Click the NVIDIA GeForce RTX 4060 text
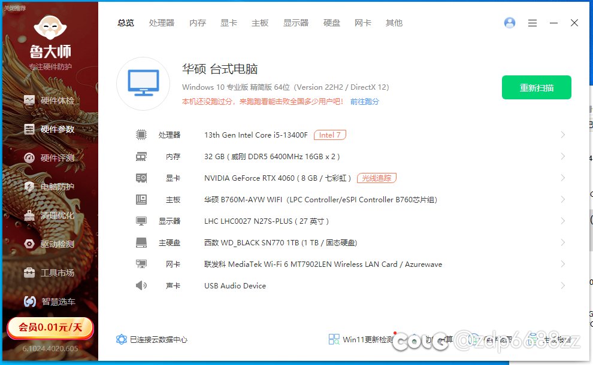The height and width of the screenshot is (365, 593). pos(277,178)
